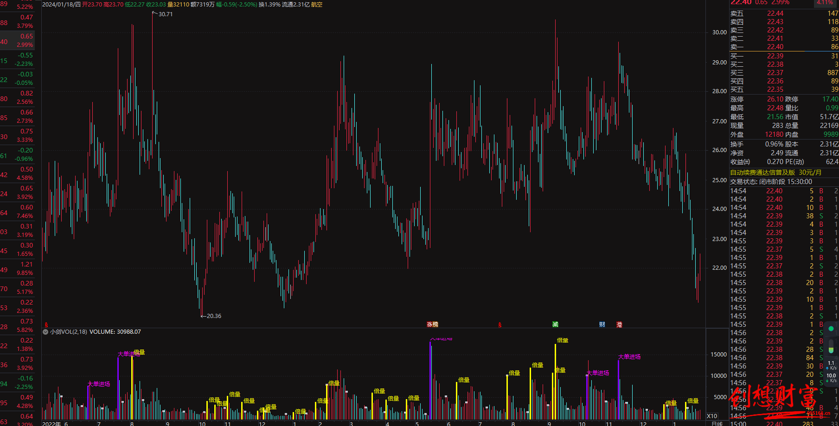Click the 收益(三) 0.270 value

775,162
